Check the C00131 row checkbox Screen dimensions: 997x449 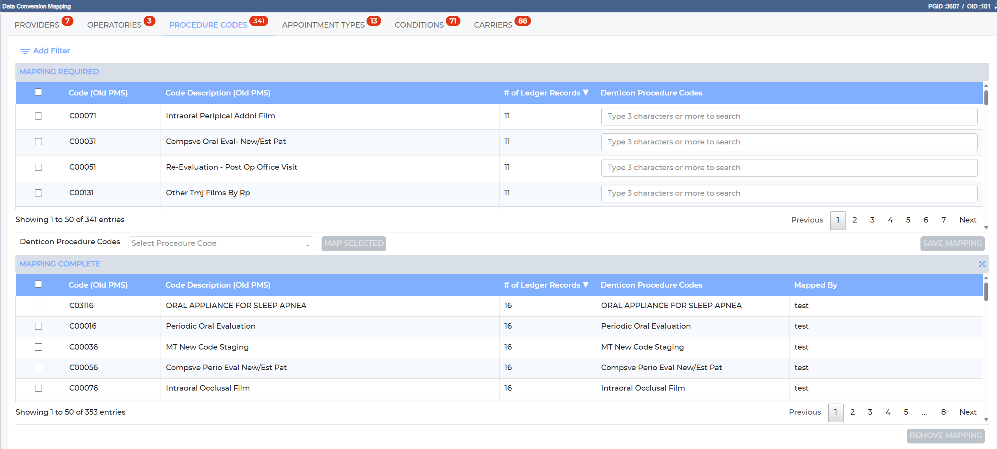click(x=38, y=193)
